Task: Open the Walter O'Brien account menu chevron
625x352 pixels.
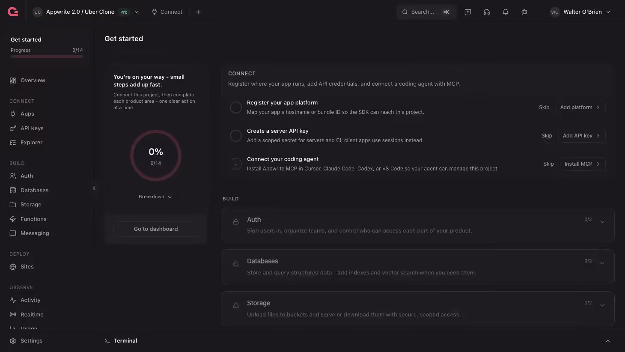Action: [x=608, y=12]
